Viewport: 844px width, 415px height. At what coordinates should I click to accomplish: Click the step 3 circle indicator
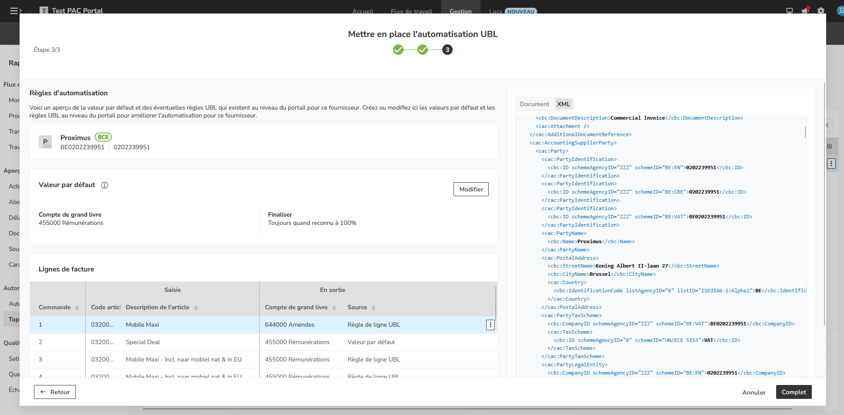tap(447, 50)
